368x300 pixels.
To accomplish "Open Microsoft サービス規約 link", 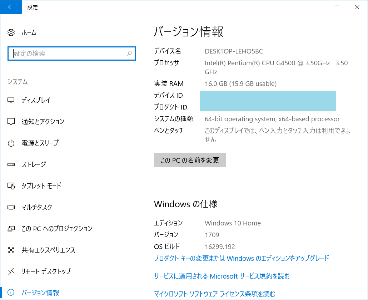I will pos(222,276).
